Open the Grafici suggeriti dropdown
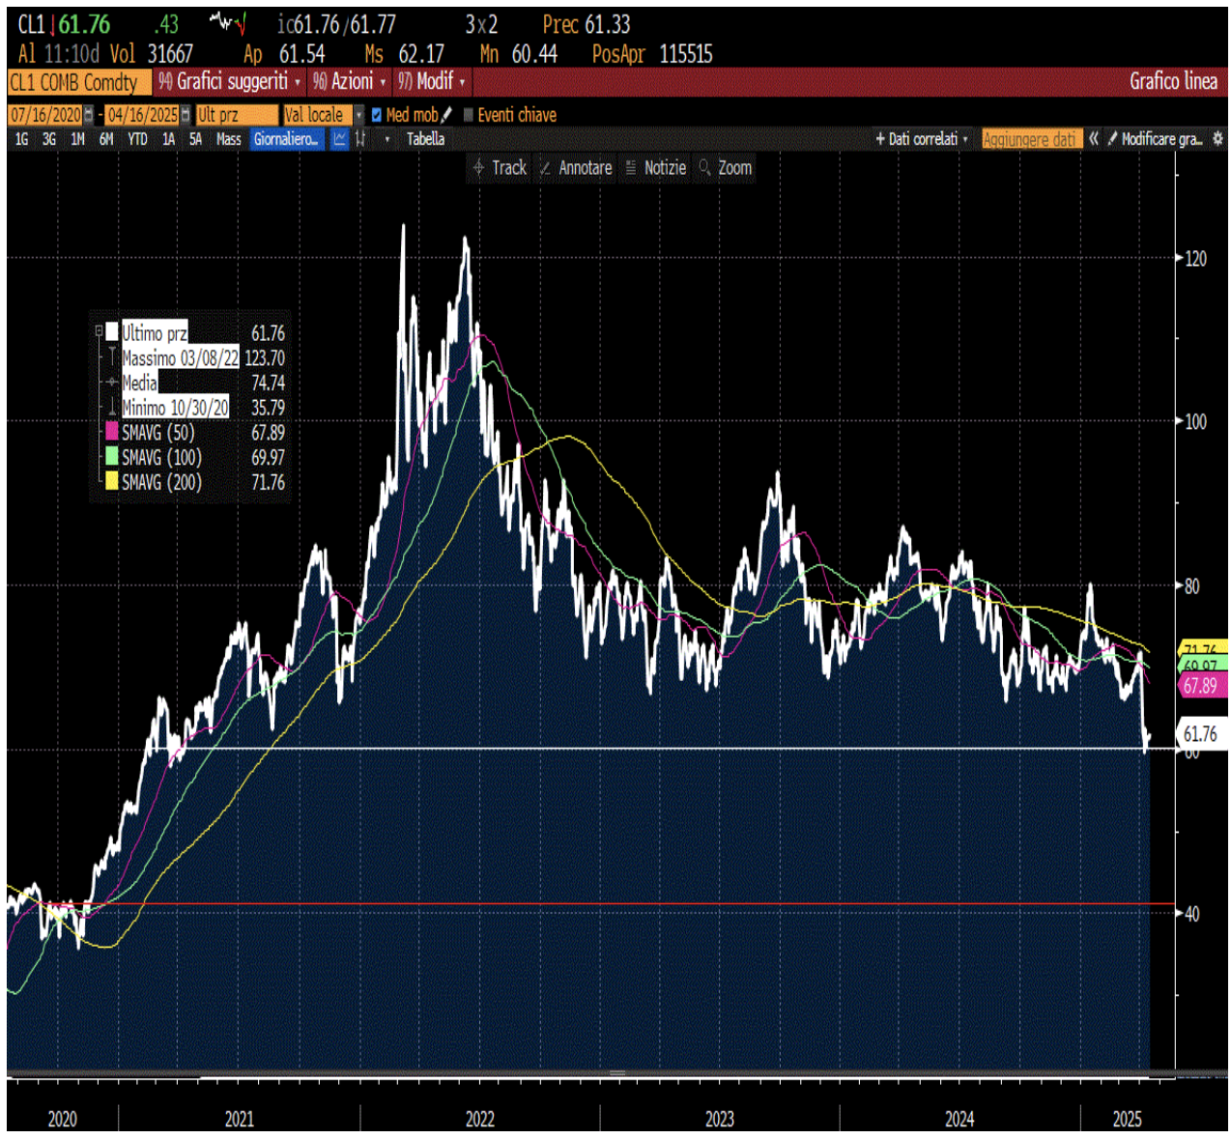 coord(230,82)
